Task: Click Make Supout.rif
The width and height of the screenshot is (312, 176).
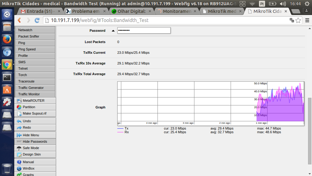Action: click(x=35, y=113)
